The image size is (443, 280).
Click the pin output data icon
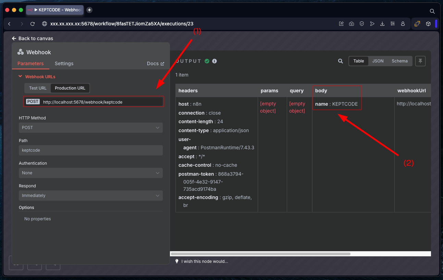[x=420, y=61]
